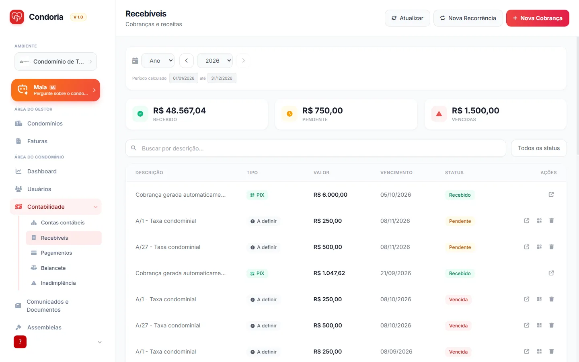Collapse the Contabilidade menu section

tap(55, 207)
